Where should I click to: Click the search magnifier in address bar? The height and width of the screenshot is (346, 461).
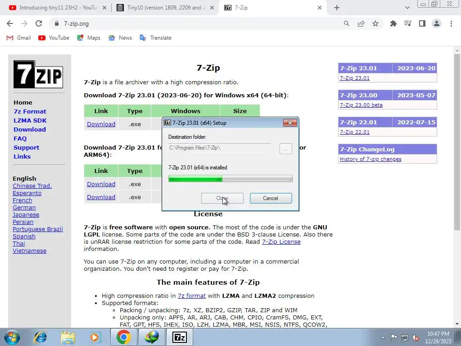point(346,23)
